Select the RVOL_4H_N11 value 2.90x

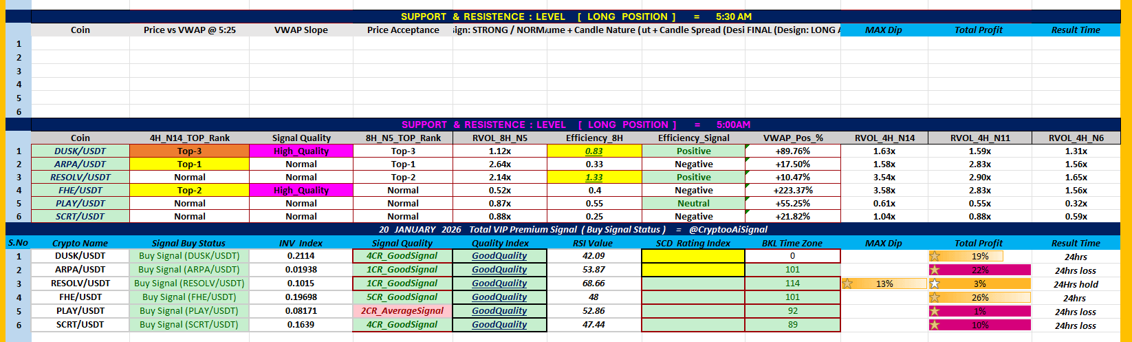[980, 178]
